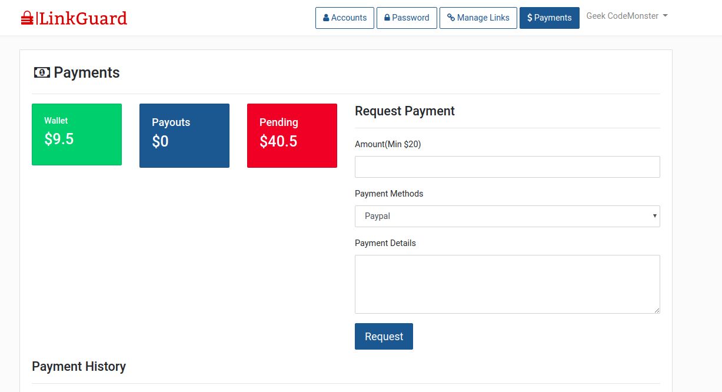This screenshot has height=392, width=722.
Task: Click the caret arrow next to username
Action: (x=665, y=16)
